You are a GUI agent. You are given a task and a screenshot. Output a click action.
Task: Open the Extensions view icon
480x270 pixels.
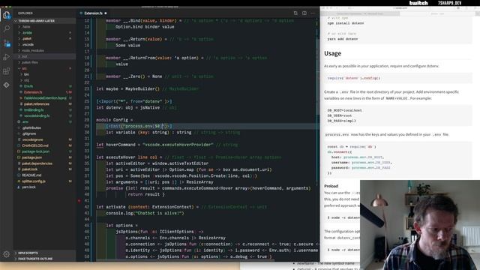[x=7, y=71]
